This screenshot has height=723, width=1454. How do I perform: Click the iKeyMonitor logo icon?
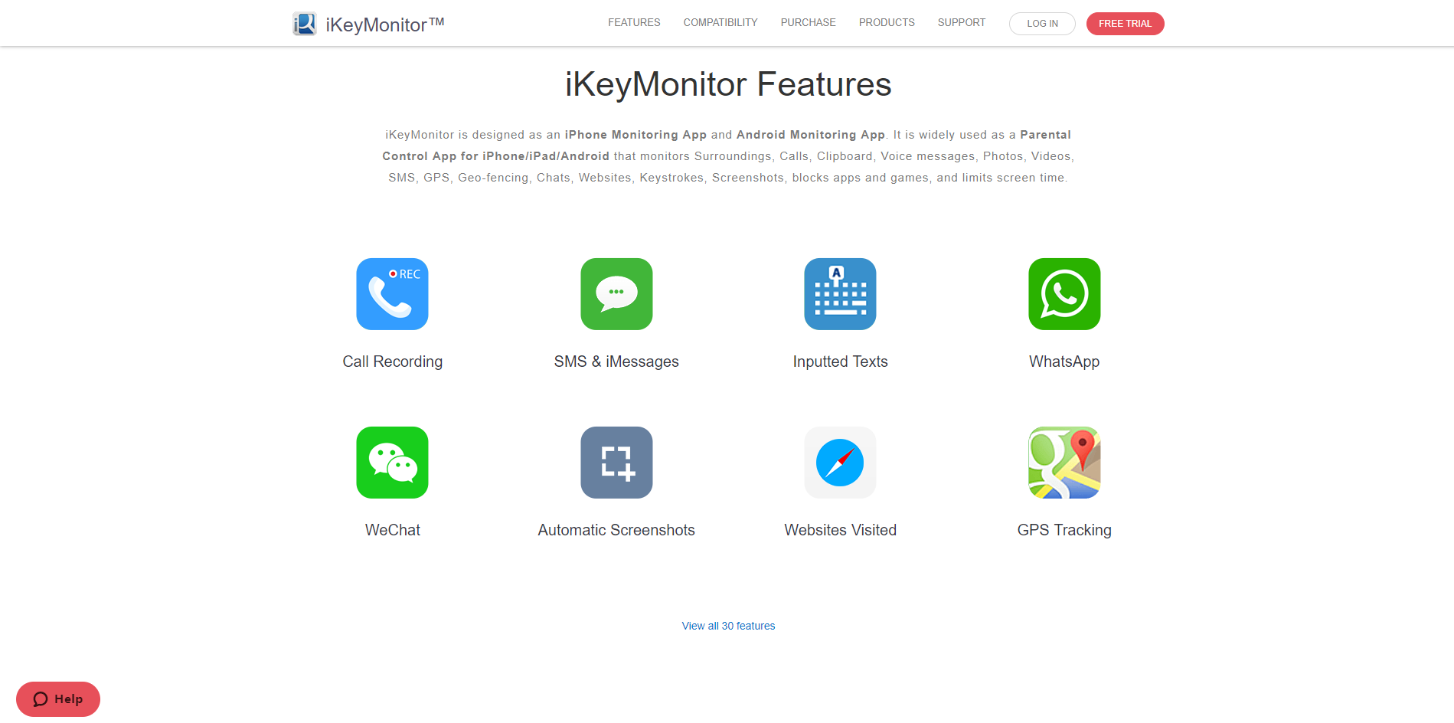point(305,24)
